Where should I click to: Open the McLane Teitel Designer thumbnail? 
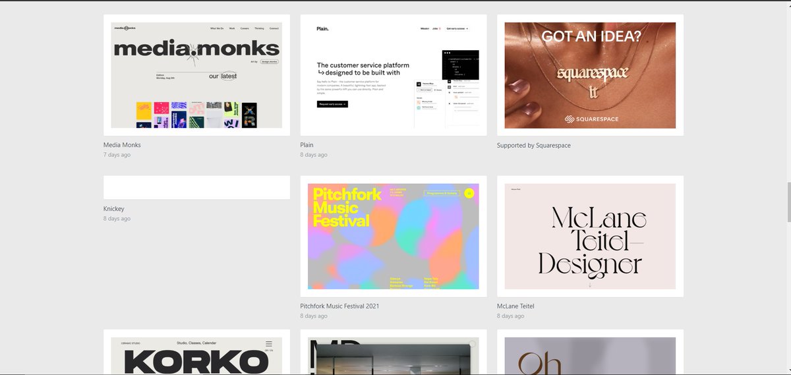click(x=590, y=236)
